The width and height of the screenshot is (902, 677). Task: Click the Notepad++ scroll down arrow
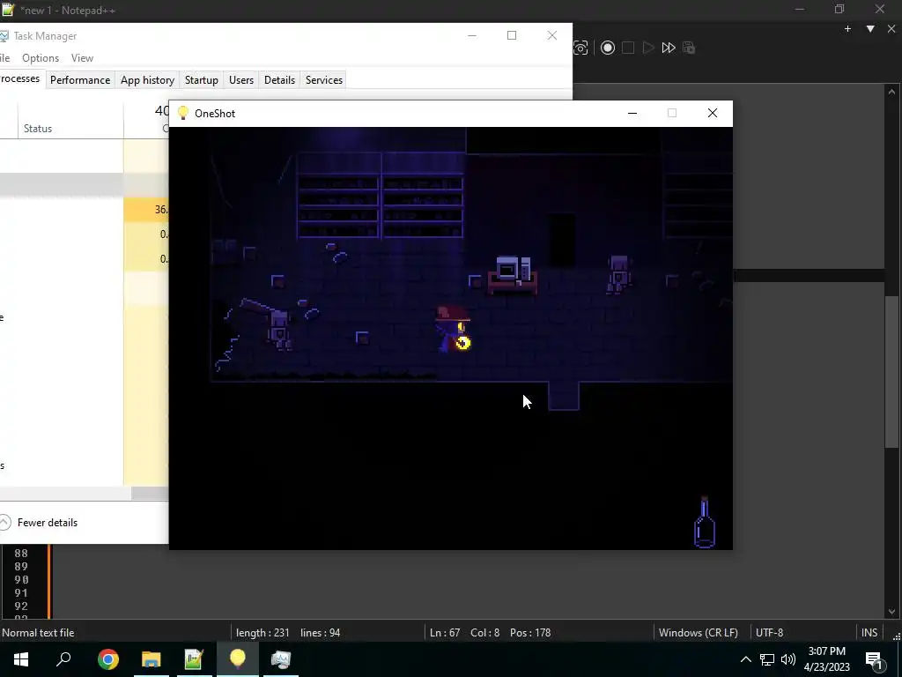pos(891,612)
